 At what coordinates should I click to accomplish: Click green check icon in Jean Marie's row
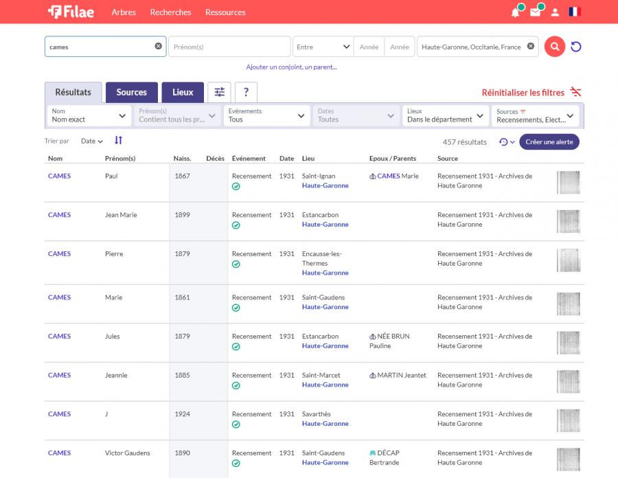click(x=236, y=225)
